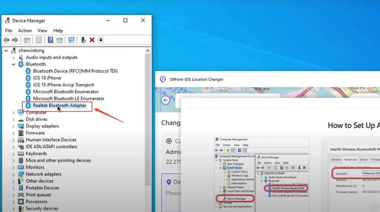Open the File menu in Device Manager
Screen dimensions: 380x212
[x=9, y=30]
